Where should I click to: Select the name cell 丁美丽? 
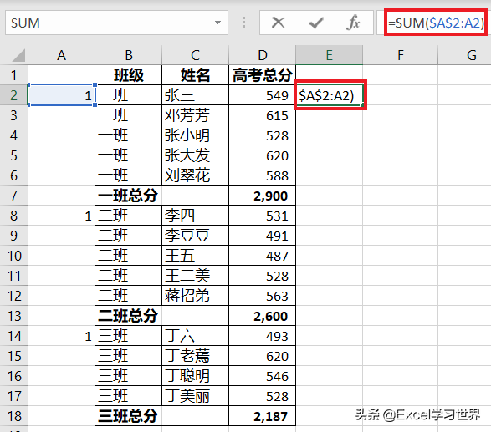[x=195, y=396]
